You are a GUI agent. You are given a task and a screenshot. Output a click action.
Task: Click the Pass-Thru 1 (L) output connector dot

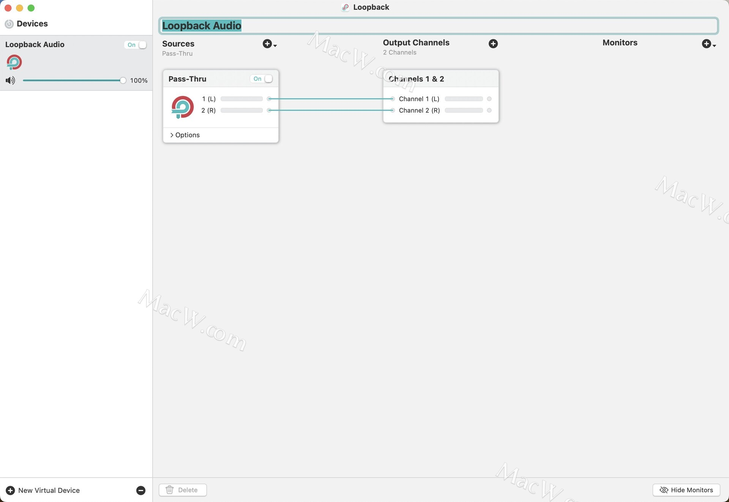269,99
